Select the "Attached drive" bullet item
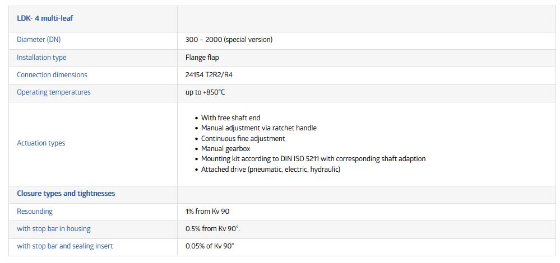 [x=270, y=169]
